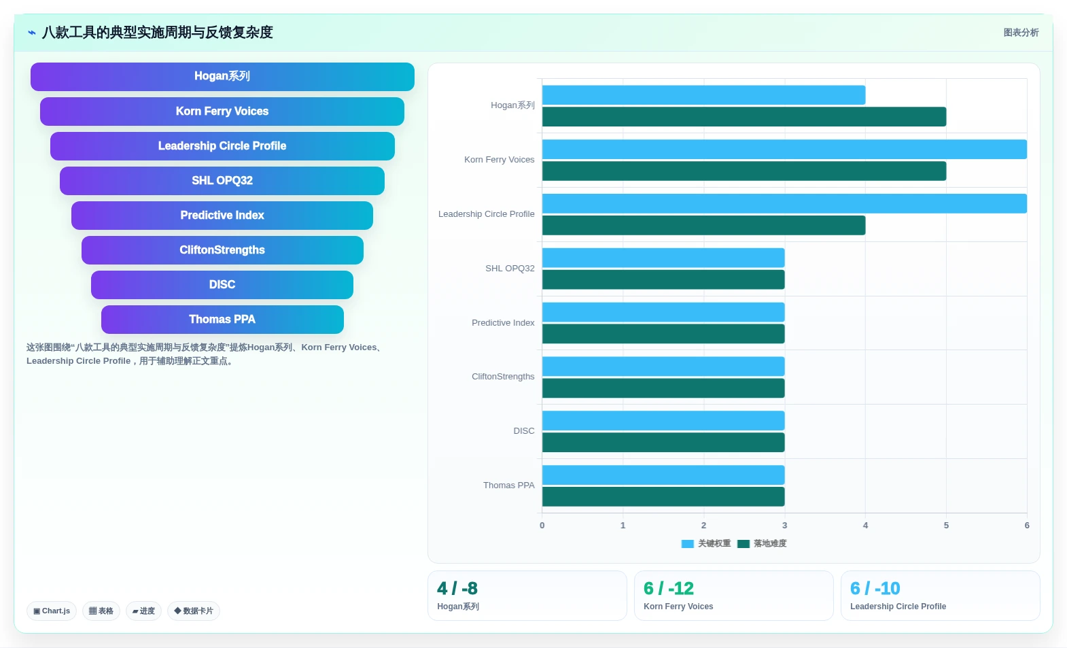Click the Thomas PPA blue bar

coord(663,475)
